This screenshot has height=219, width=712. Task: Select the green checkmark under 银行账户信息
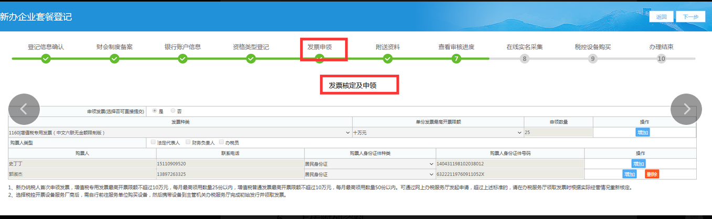pos(183,59)
